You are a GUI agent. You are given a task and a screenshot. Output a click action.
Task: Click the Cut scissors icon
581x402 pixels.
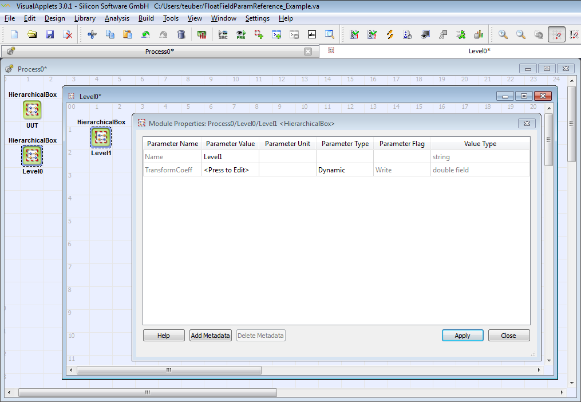tap(92, 34)
